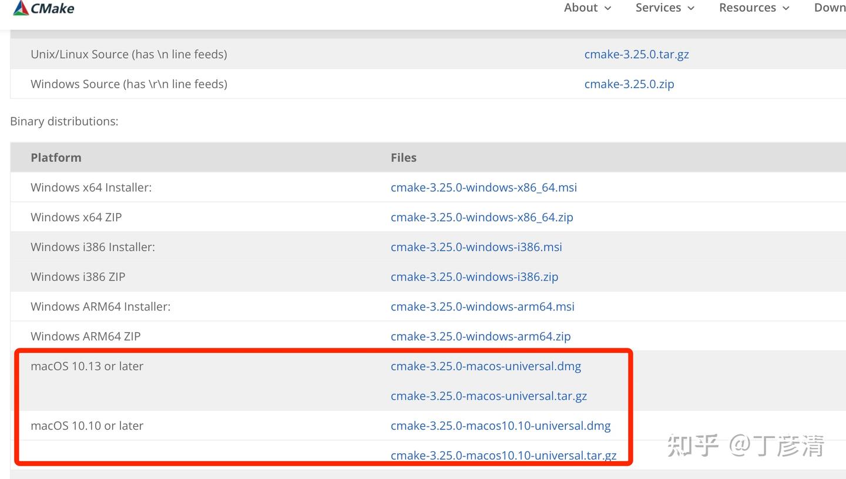Viewport: 846px width, 479px height.
Task: Download cmake-3.25.0-windows-x86_64.zip file
Action: click(x=482, y=217)
